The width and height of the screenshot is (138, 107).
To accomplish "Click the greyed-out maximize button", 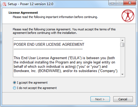I will tap(120, 3).
